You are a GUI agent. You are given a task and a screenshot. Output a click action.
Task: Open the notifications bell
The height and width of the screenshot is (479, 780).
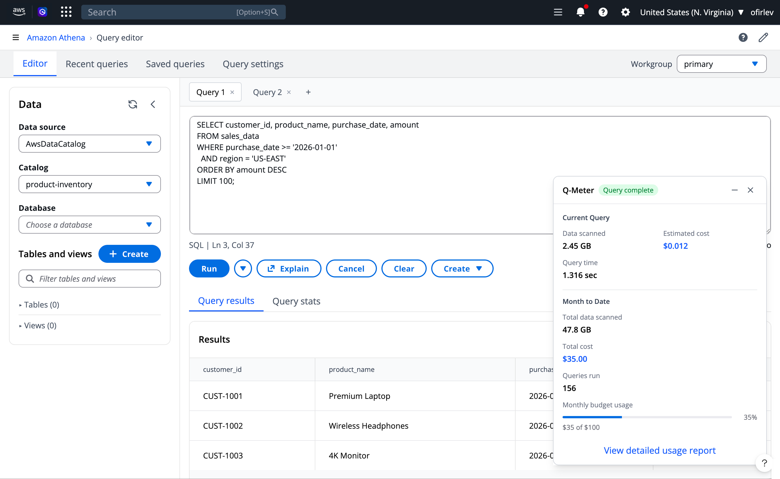(x=580, y=12)
